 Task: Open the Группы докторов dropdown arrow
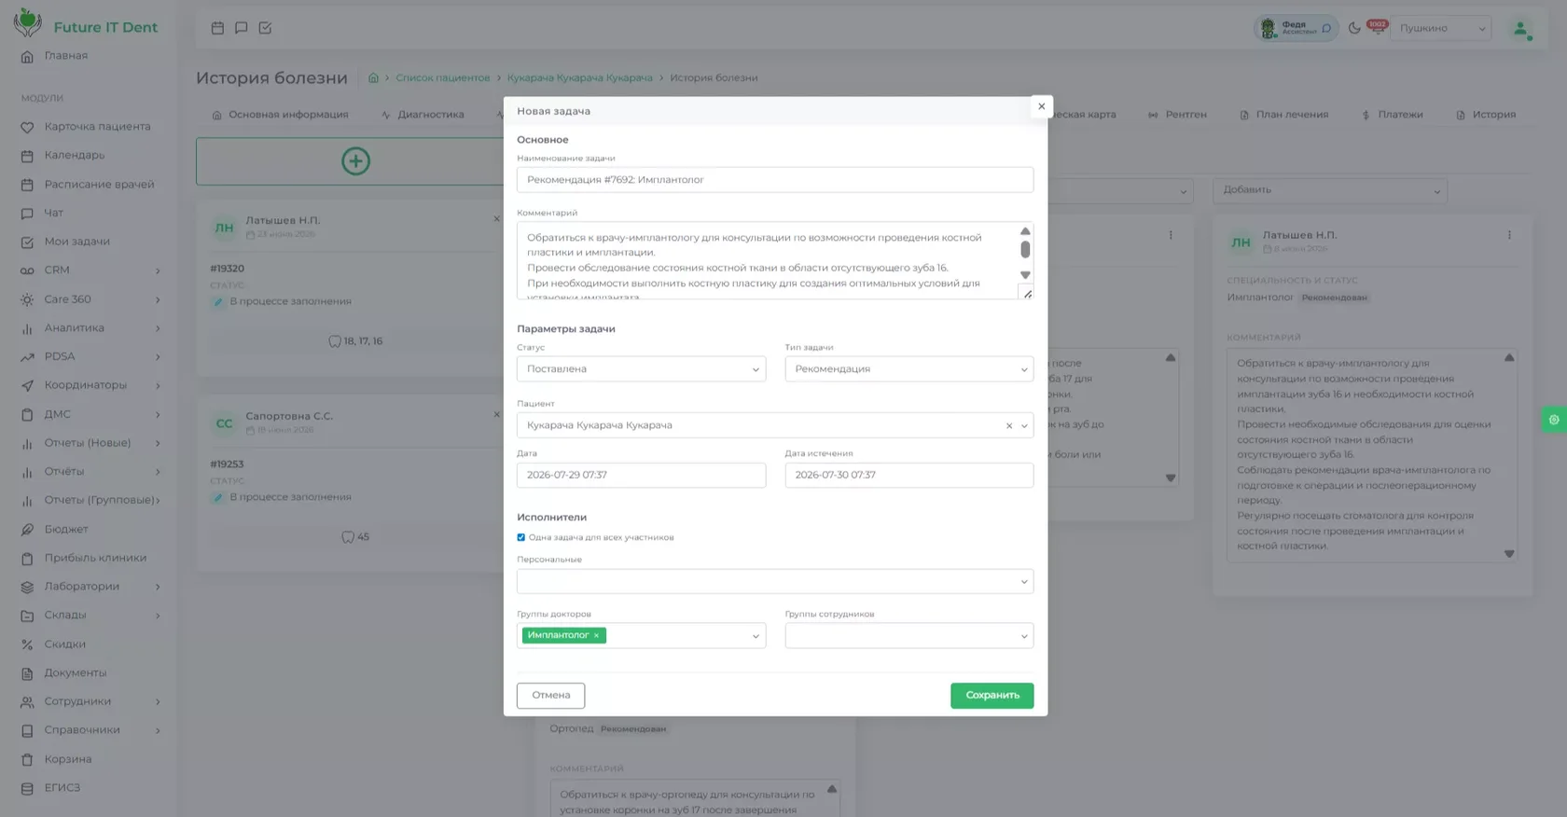[756, 637]
